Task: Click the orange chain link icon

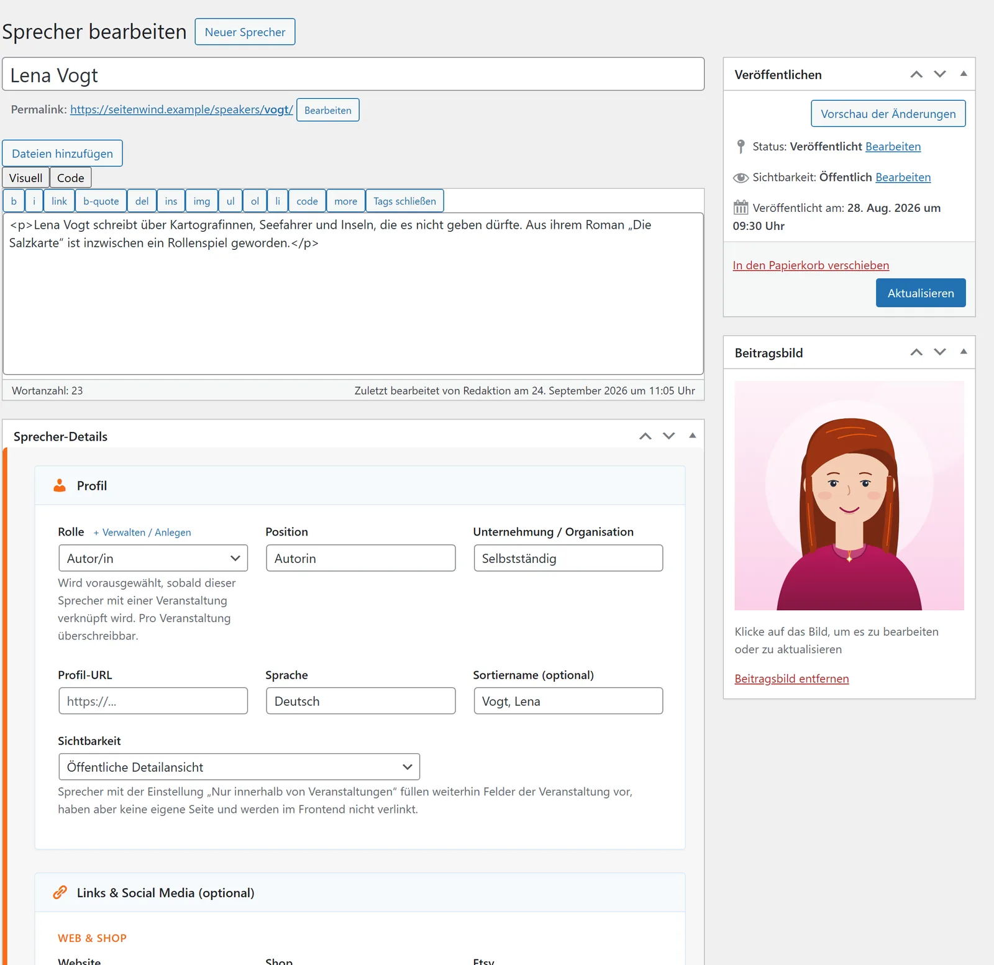Action: pyautogui.click(x=60, y=892)
